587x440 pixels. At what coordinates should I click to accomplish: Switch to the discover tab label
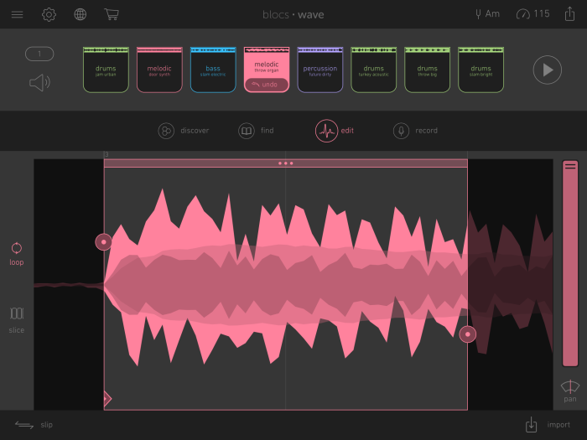click(195, 131)
